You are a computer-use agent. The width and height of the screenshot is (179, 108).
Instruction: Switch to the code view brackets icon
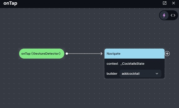coord(173,15)
